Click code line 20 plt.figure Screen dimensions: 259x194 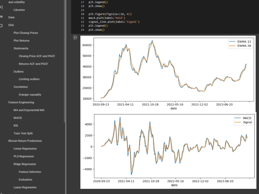coord(110,14)
